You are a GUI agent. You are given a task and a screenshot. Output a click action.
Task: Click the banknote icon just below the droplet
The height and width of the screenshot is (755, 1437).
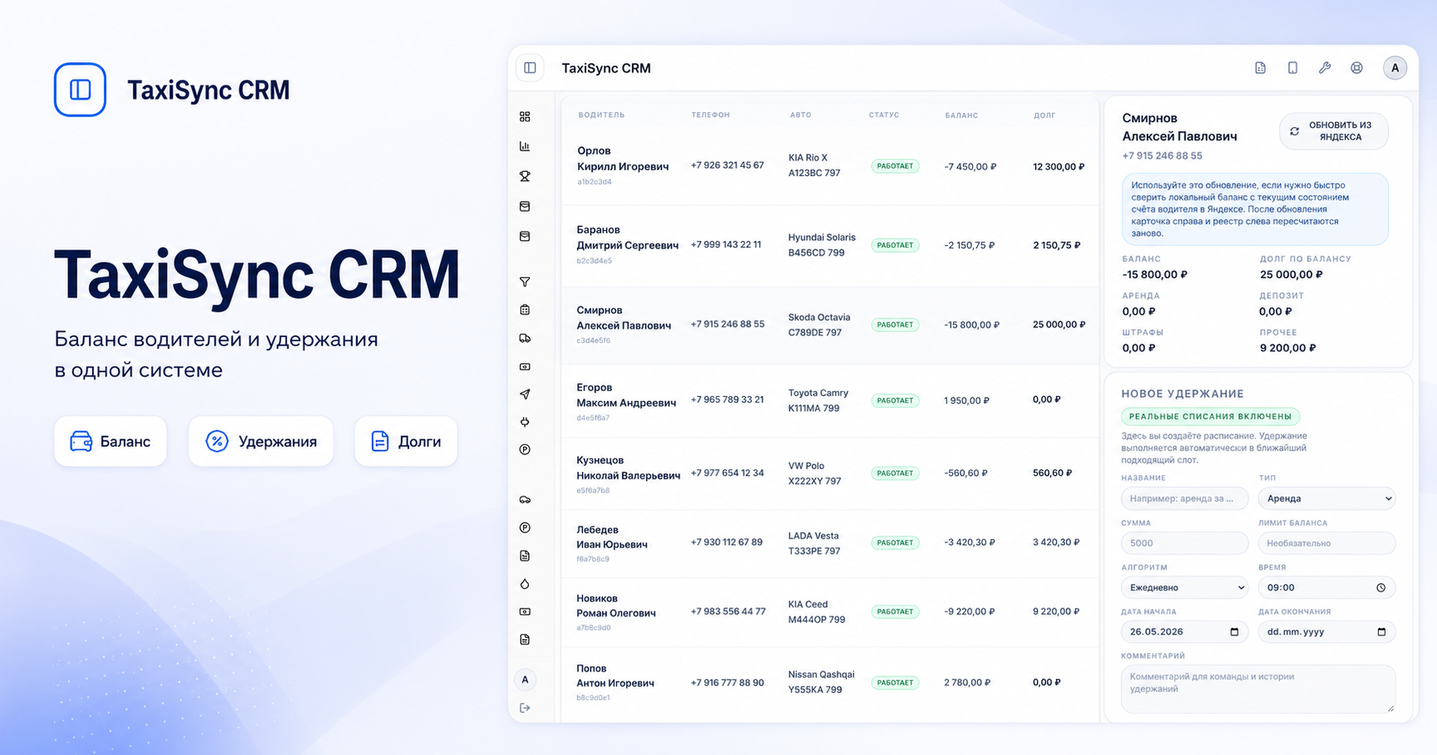coord(525,611)
